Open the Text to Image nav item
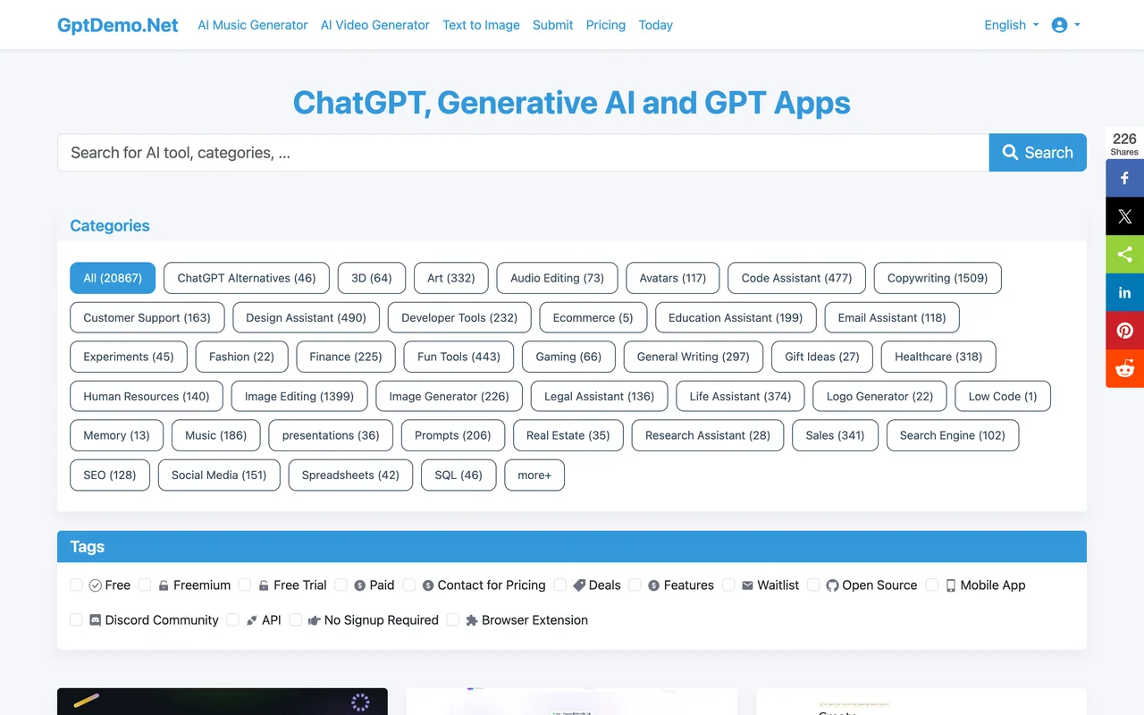Viewport: 1144px width, 715px height. (x=481, y=25)
